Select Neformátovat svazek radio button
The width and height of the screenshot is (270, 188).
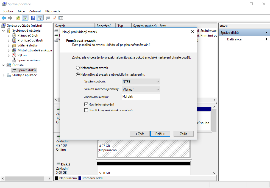pyautogui.click(x=78, y=68)
